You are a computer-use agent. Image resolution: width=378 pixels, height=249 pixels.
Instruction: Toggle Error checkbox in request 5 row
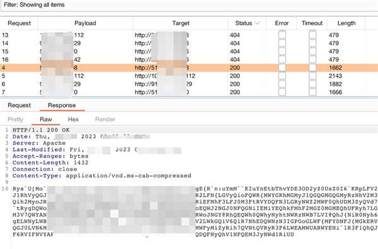[x=282, y=76]
